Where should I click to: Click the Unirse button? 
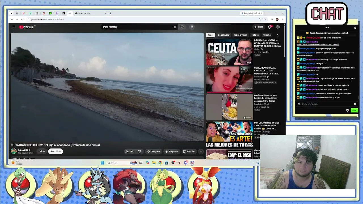click(x=42, y=151)
